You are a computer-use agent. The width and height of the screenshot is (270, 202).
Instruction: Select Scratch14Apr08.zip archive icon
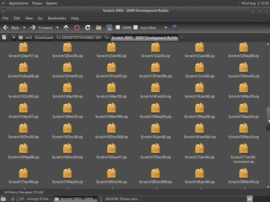(67, 87)
